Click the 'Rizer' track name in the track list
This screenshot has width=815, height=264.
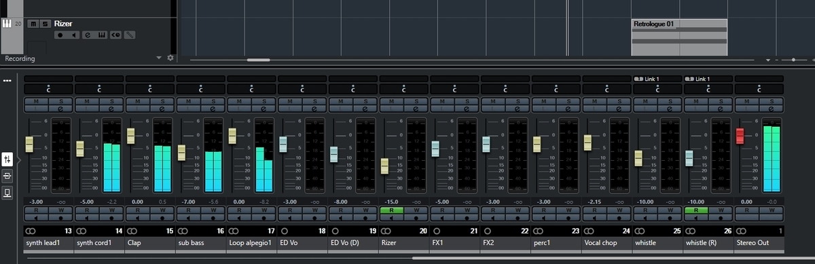(x=63, y=24)
